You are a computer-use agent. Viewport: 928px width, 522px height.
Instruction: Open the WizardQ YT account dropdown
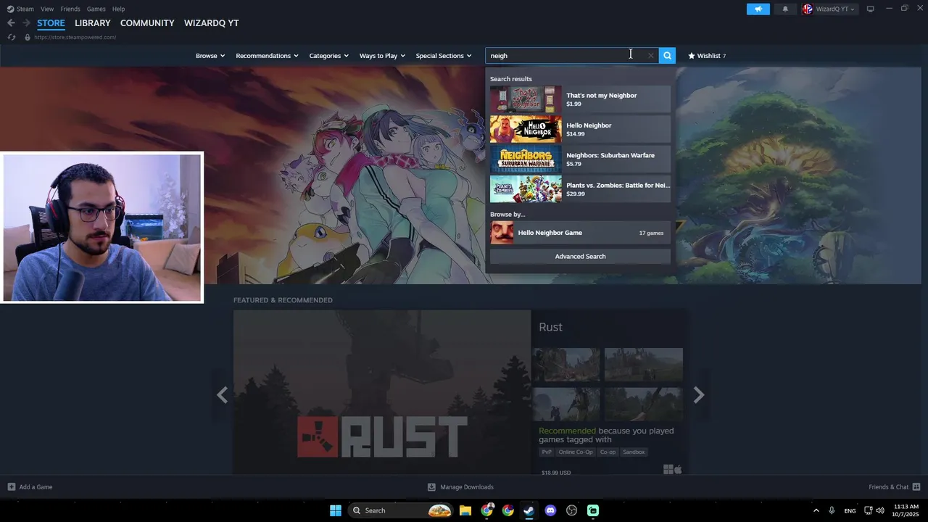pyautogui.click(x=829, y=9)
